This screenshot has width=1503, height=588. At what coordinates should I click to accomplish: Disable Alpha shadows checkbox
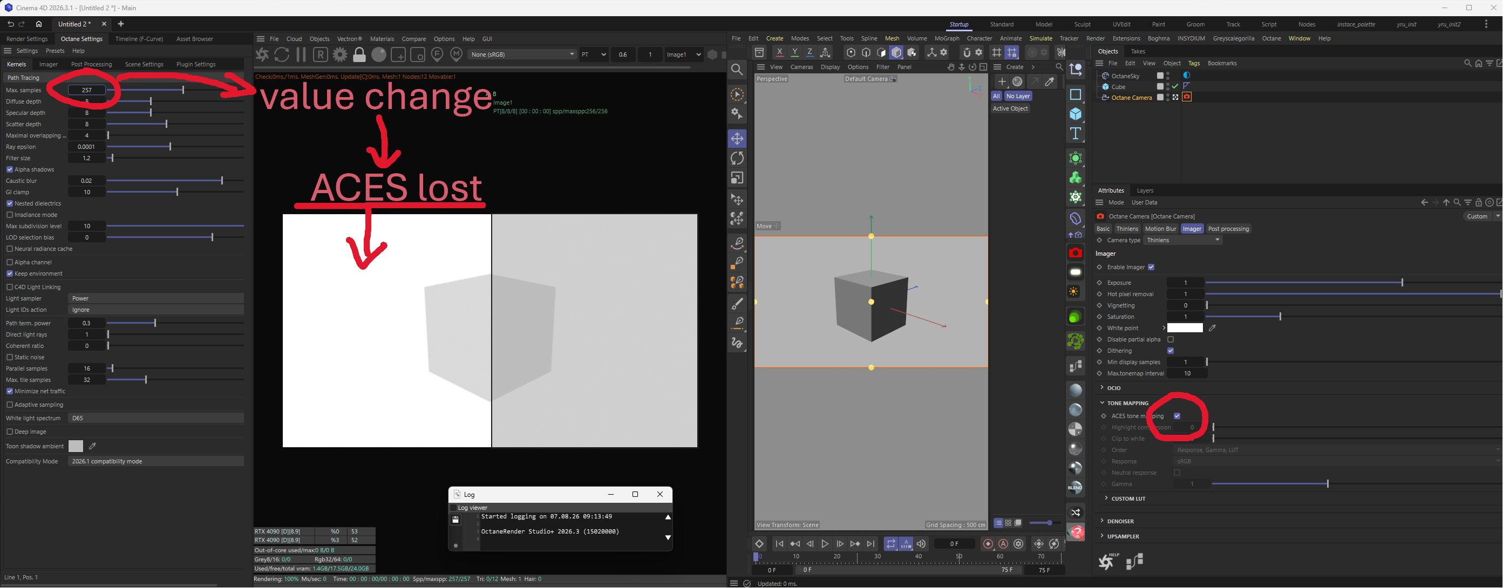9,170
